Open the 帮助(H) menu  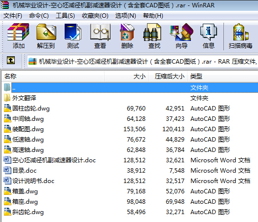[x=153, y=16]
